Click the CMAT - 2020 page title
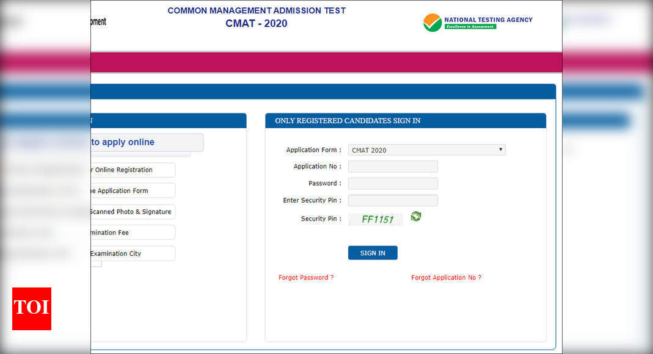 (x=256, y=23)
